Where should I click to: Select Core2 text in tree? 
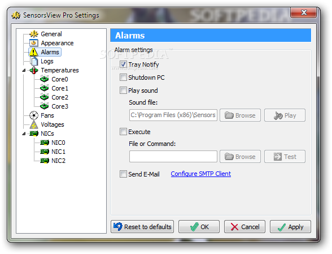tap(60, 97)
